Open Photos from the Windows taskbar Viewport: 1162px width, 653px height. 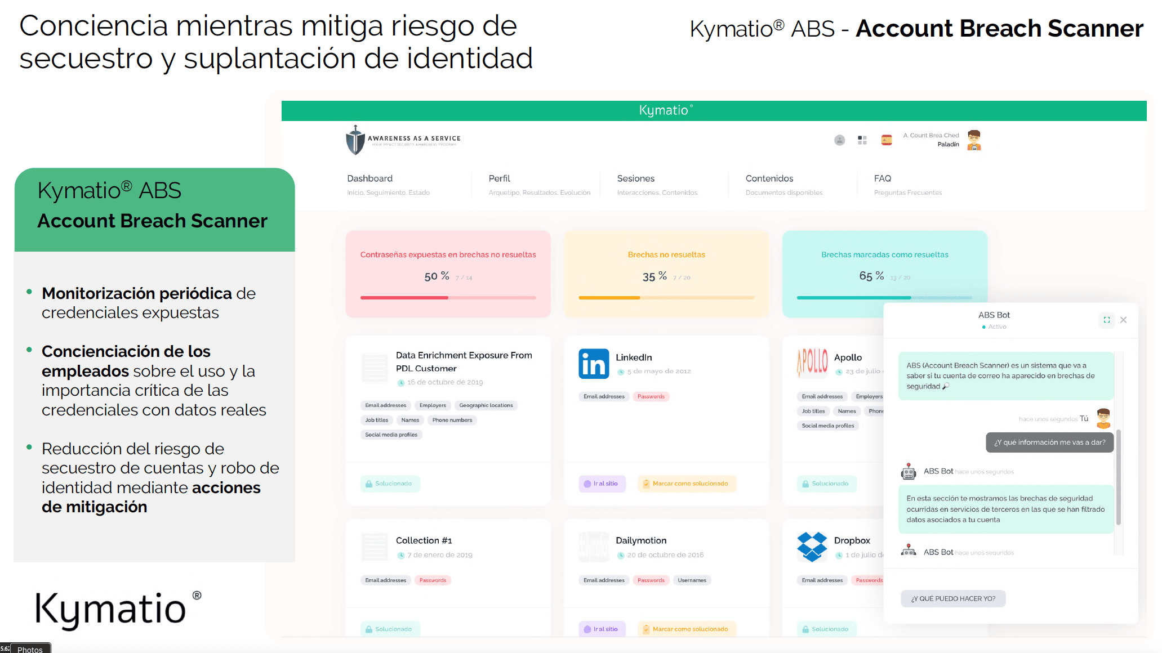tap(31, 648)
